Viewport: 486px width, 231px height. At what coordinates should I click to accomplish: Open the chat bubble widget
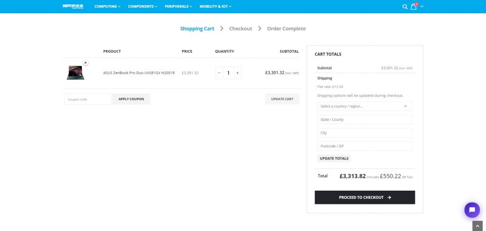[x=472, y=210]
